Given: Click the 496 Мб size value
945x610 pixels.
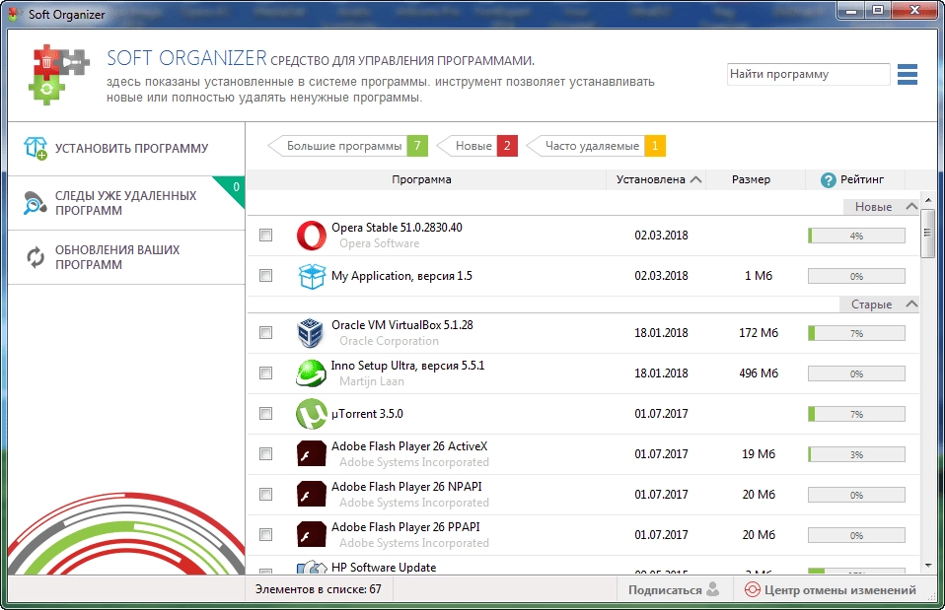Looking at the screenshot, I should 759,373.
